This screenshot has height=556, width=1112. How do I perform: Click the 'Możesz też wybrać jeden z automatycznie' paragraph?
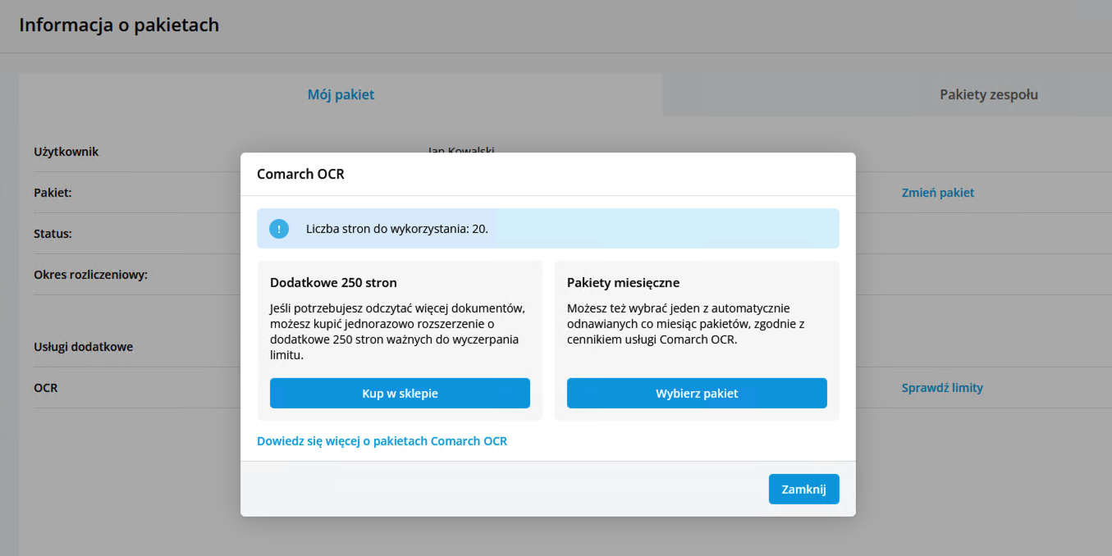pyautogui.click(x=686, y=324)
